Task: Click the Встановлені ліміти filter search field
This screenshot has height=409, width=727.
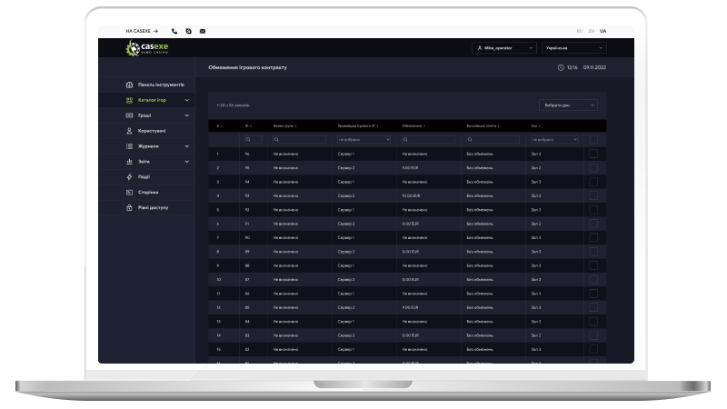Action: pos(493,140)
